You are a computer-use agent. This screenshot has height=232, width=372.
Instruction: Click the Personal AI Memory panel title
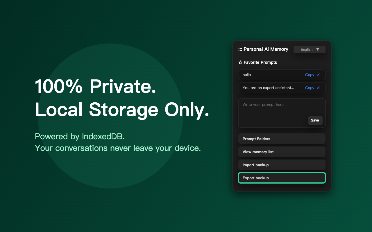266,49
